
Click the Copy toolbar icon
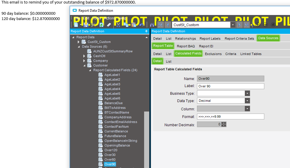pos(126,25)
